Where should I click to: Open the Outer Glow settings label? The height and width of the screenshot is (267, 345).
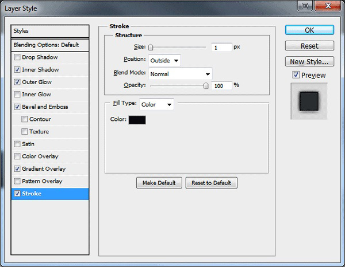[x=37, y=82]
